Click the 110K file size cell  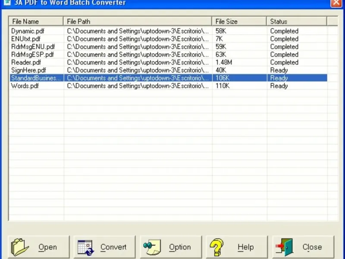tap(223, 86)
